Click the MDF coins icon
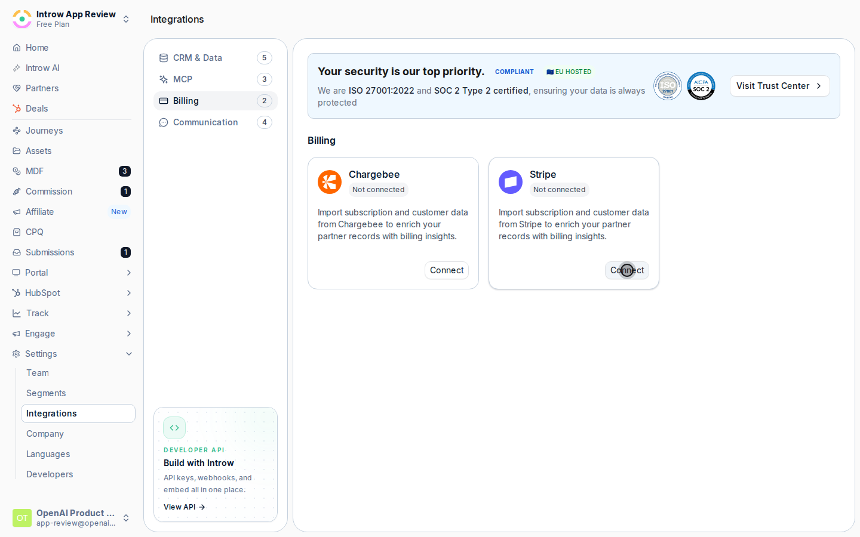 (x=17, y=171)
